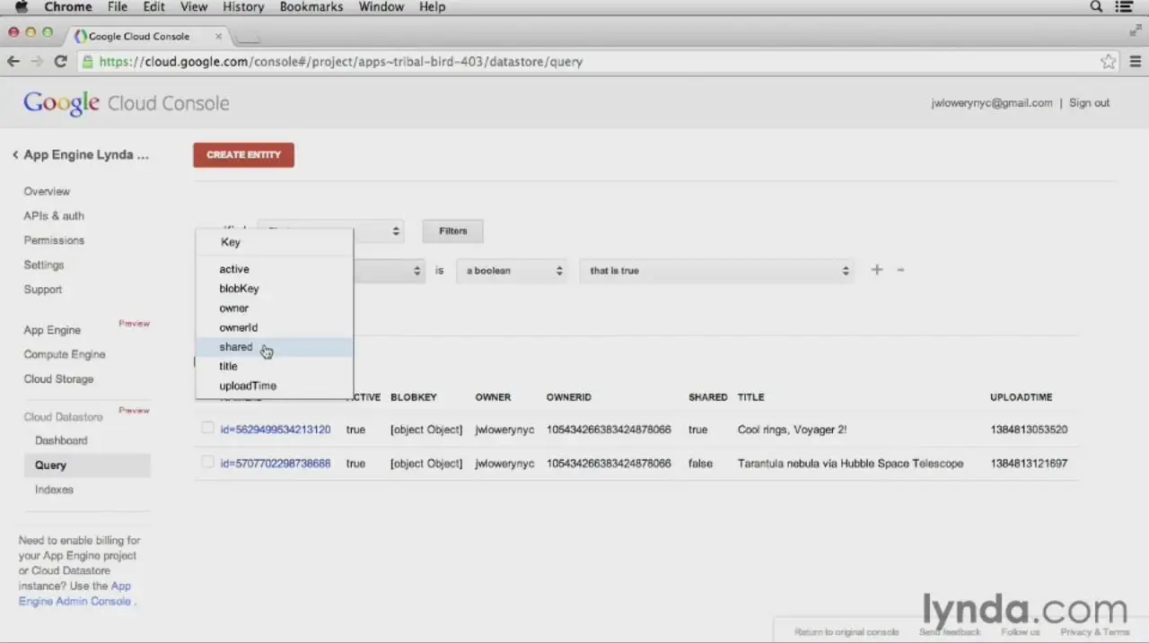Click the browser forward arrow

(37, 61)
